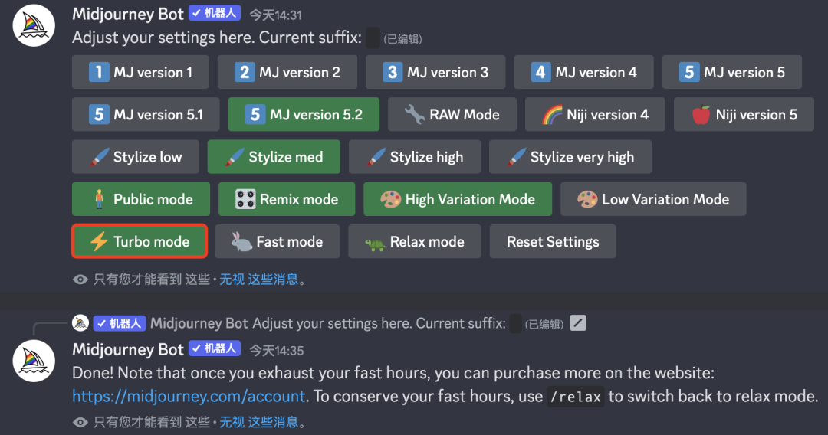The height and width of the screenshot is (435, 828).
Task: Click Reset Settings
Action: (x=553, y=241)
